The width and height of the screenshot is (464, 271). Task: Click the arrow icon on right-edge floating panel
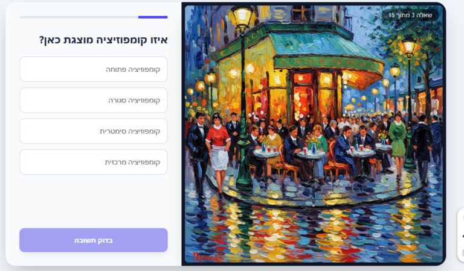click(x=462, y=236)
